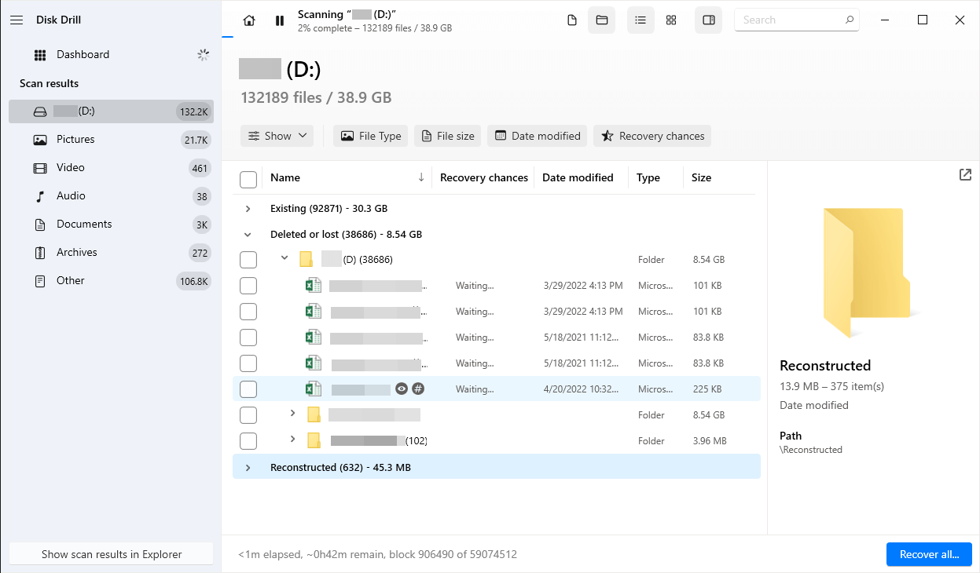
Task: Click the Archives zip icon
Action: pyautogui.click(x=40, y=253)
